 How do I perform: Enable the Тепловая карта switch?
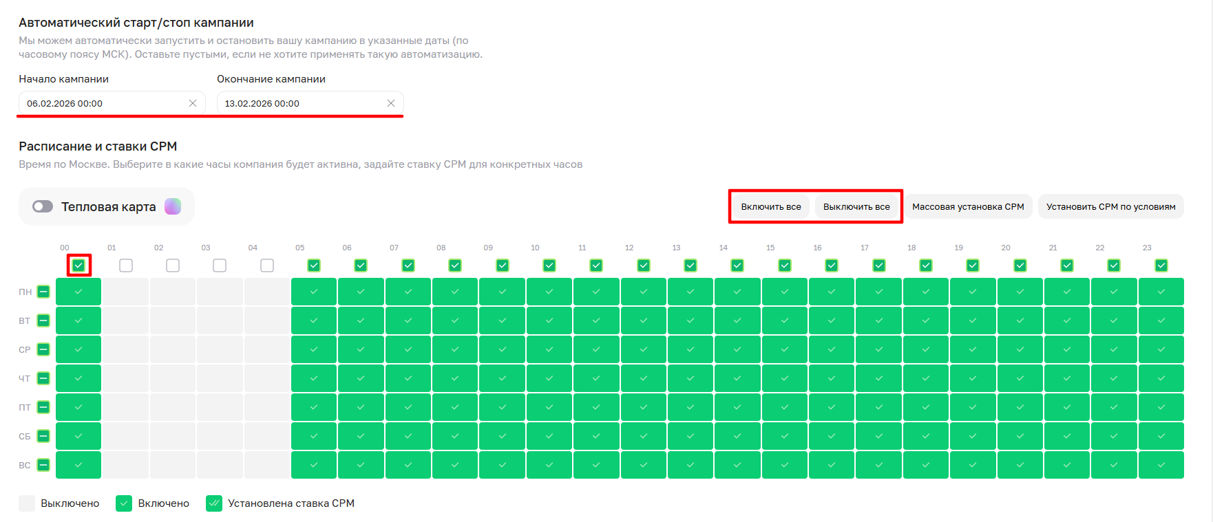point(43,206)
